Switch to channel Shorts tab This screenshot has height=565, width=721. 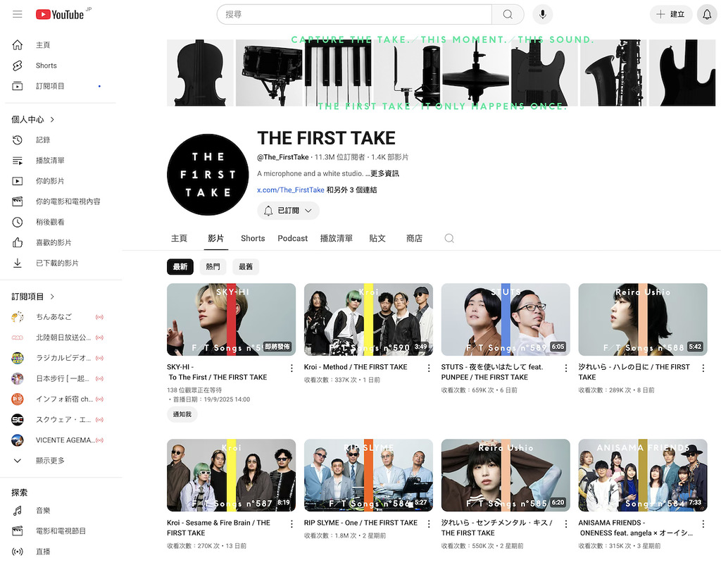(253, 238)
